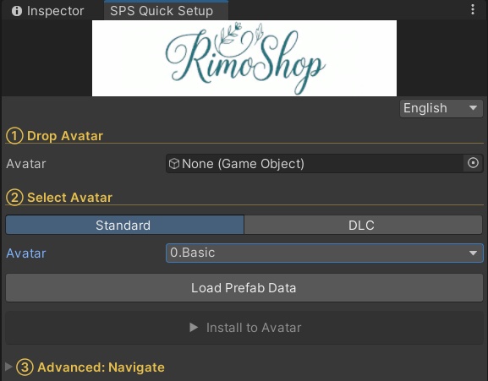The image size is (488, 381).
Task: Open the object picker circle for Avatar
Action: click(x=473, y=163)
